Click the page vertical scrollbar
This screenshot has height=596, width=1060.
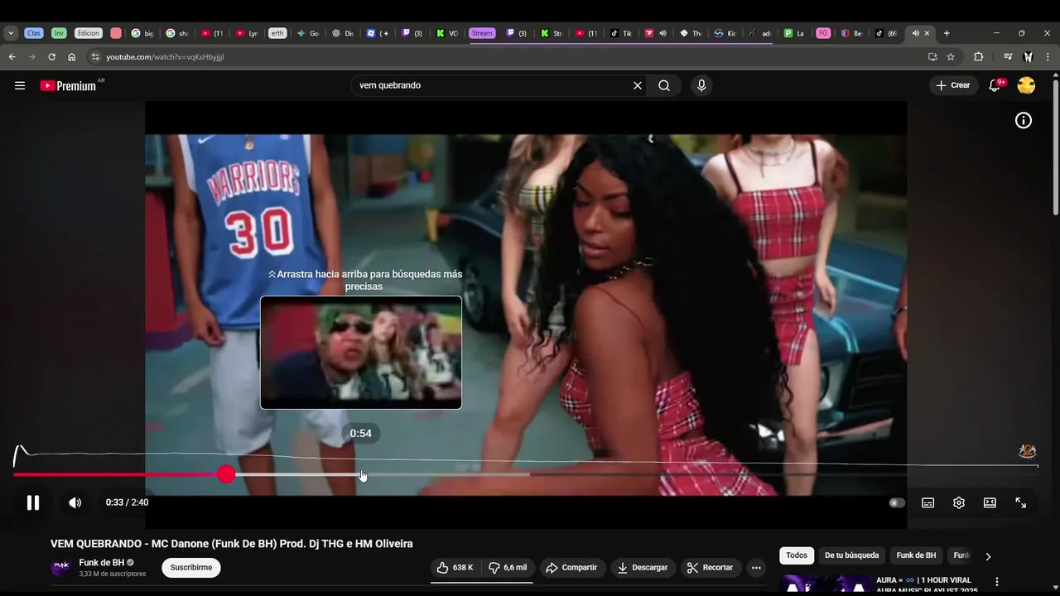1056,149
